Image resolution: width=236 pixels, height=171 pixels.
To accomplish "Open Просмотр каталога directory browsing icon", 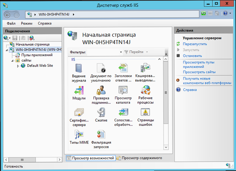I will click(x=123, y=90).
